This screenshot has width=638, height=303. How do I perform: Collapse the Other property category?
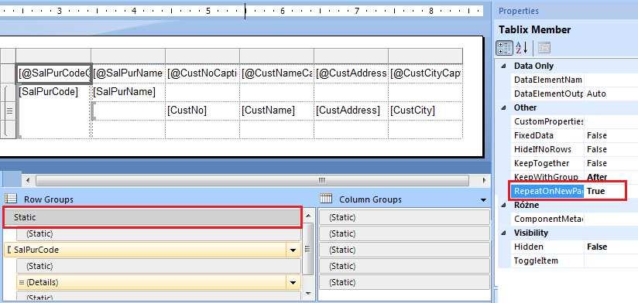504,107
